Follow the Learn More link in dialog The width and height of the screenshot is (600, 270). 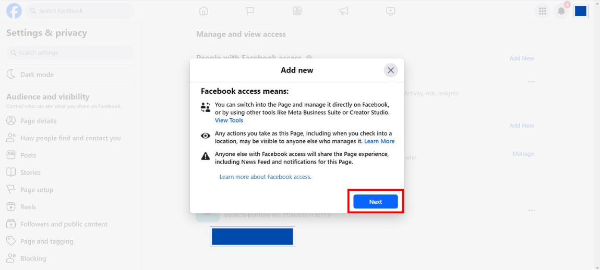(379, 141)
